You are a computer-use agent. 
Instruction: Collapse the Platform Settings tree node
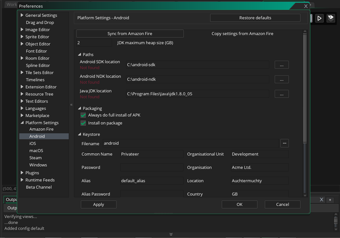pyautogui.click(x=22, y=123)
